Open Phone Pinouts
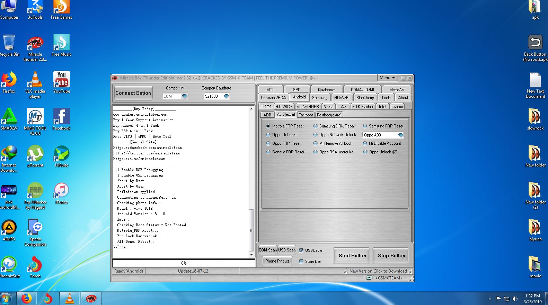Screen dimensions: 548x305 [x=277, y=261]
